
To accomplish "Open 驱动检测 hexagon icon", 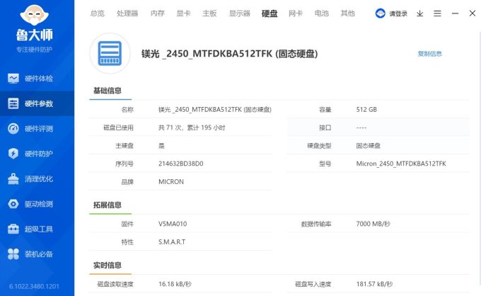I will coord(13,204).
